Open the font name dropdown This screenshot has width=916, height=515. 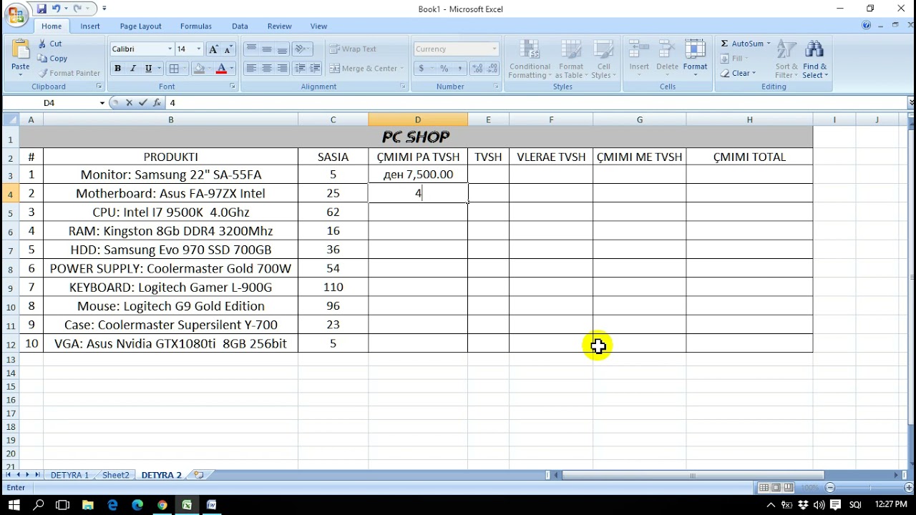pyautogui.click(x=170, y=49)
